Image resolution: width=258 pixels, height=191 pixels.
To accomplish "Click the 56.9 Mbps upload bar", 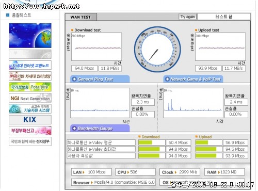I will (208, 142).
